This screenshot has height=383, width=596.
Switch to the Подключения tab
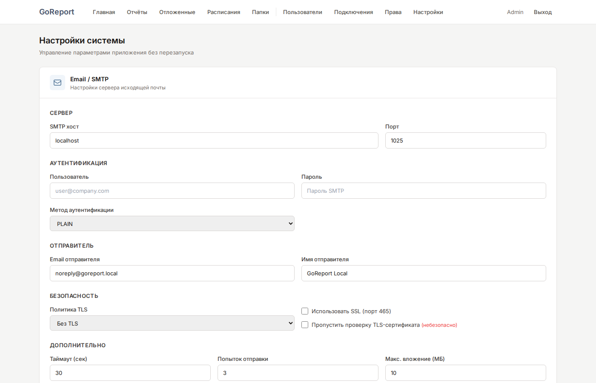[x=353, y=12]
